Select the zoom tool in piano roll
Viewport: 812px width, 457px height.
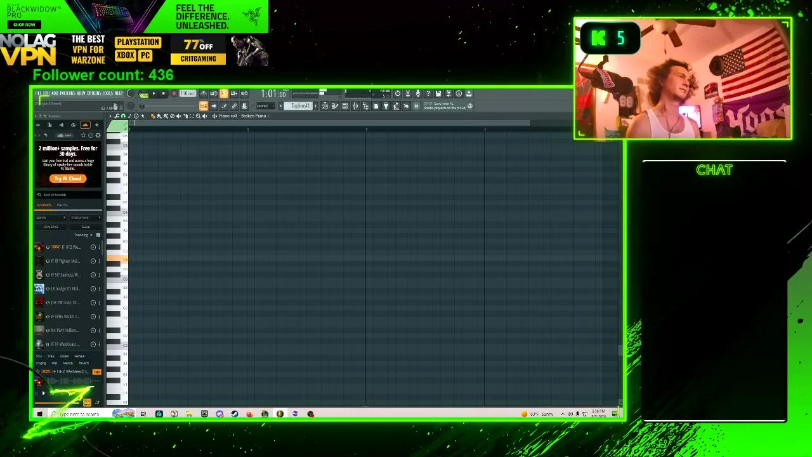tap(198, 116)
